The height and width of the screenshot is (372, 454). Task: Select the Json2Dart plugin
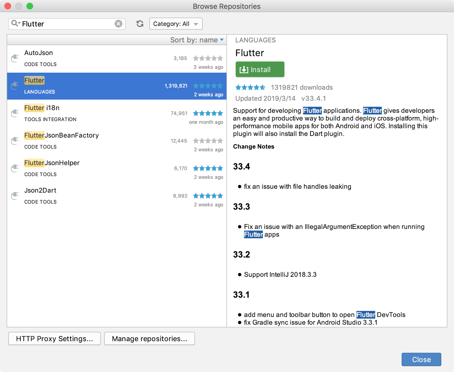coord(117,196)
